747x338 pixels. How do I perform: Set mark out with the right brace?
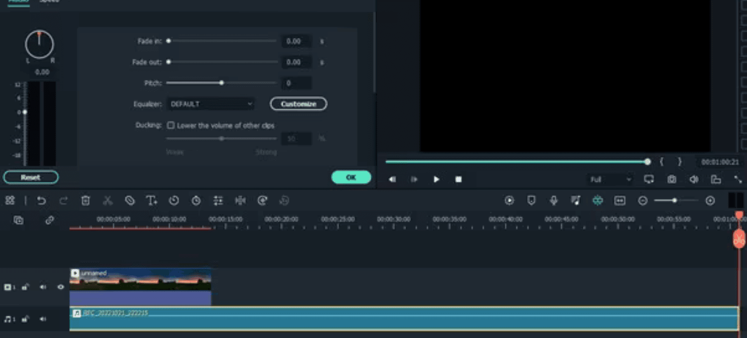680,162
